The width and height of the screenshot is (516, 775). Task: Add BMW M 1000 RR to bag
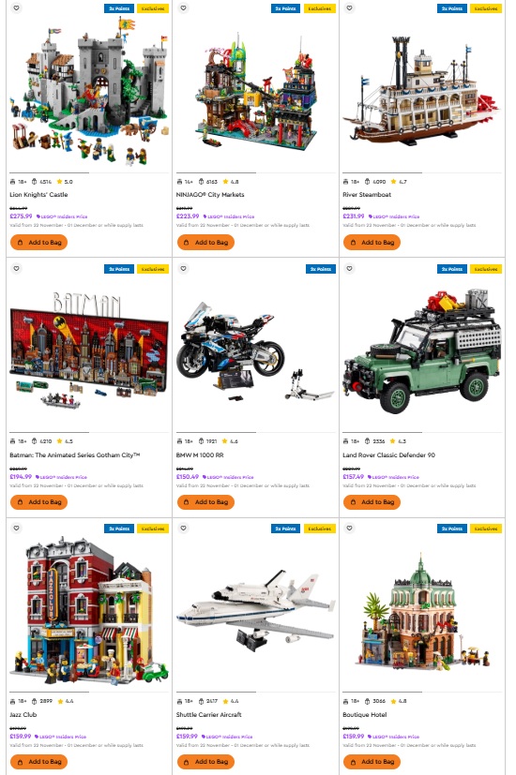point(205,501)
